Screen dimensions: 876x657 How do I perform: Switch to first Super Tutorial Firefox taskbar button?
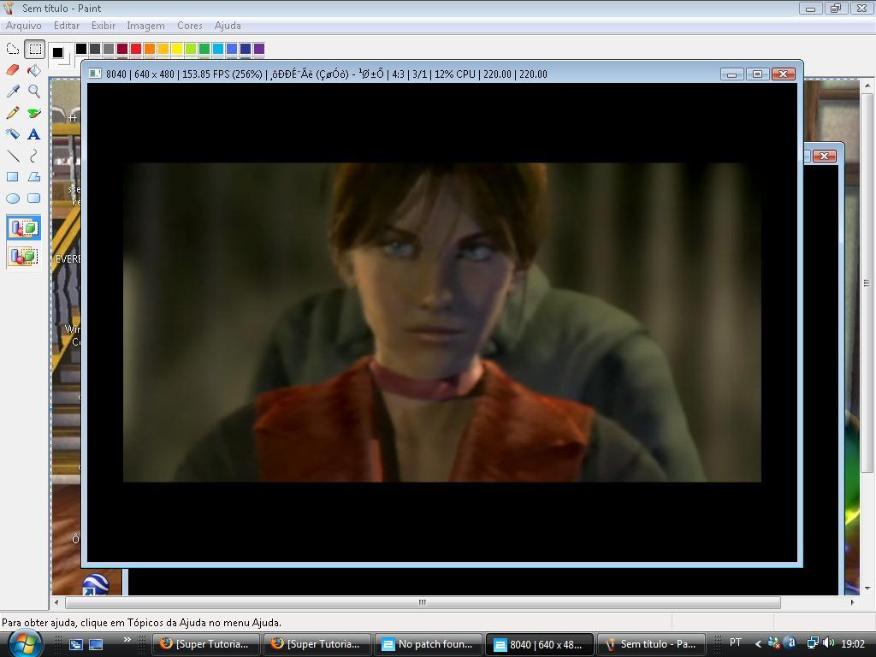(206, 644)
